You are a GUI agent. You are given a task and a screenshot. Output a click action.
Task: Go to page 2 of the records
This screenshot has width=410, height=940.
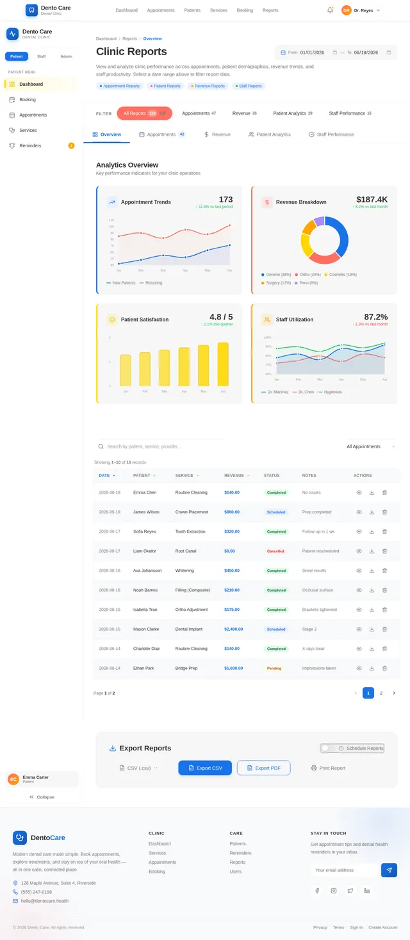coord(381,693)
